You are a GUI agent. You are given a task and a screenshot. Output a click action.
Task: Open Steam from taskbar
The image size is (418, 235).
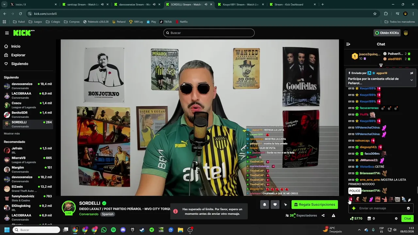[142, 230]
